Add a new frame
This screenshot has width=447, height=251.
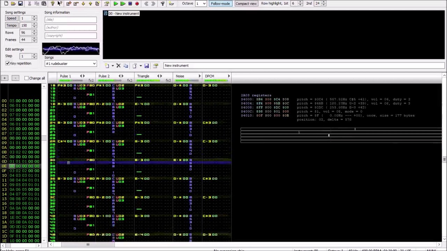[69, 3]
